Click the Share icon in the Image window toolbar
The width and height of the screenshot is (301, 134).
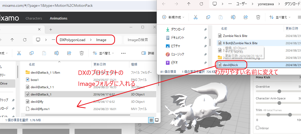point(69,53)
